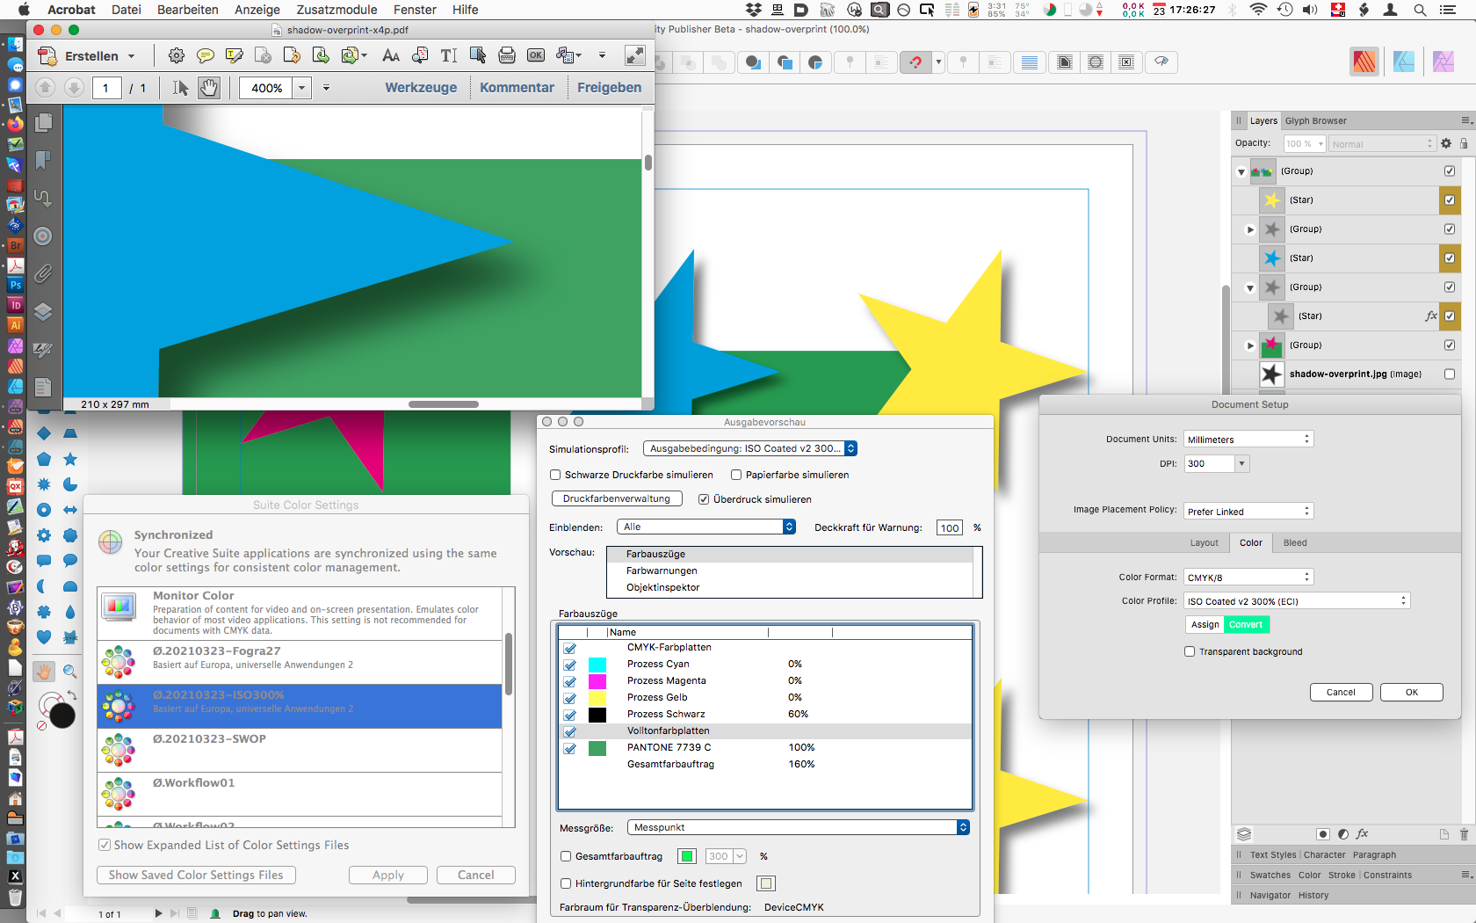Open the Acrobat zoom level dropdown arrow
This screenshot has width=1476, height=923.
click(x=302, y=88)
